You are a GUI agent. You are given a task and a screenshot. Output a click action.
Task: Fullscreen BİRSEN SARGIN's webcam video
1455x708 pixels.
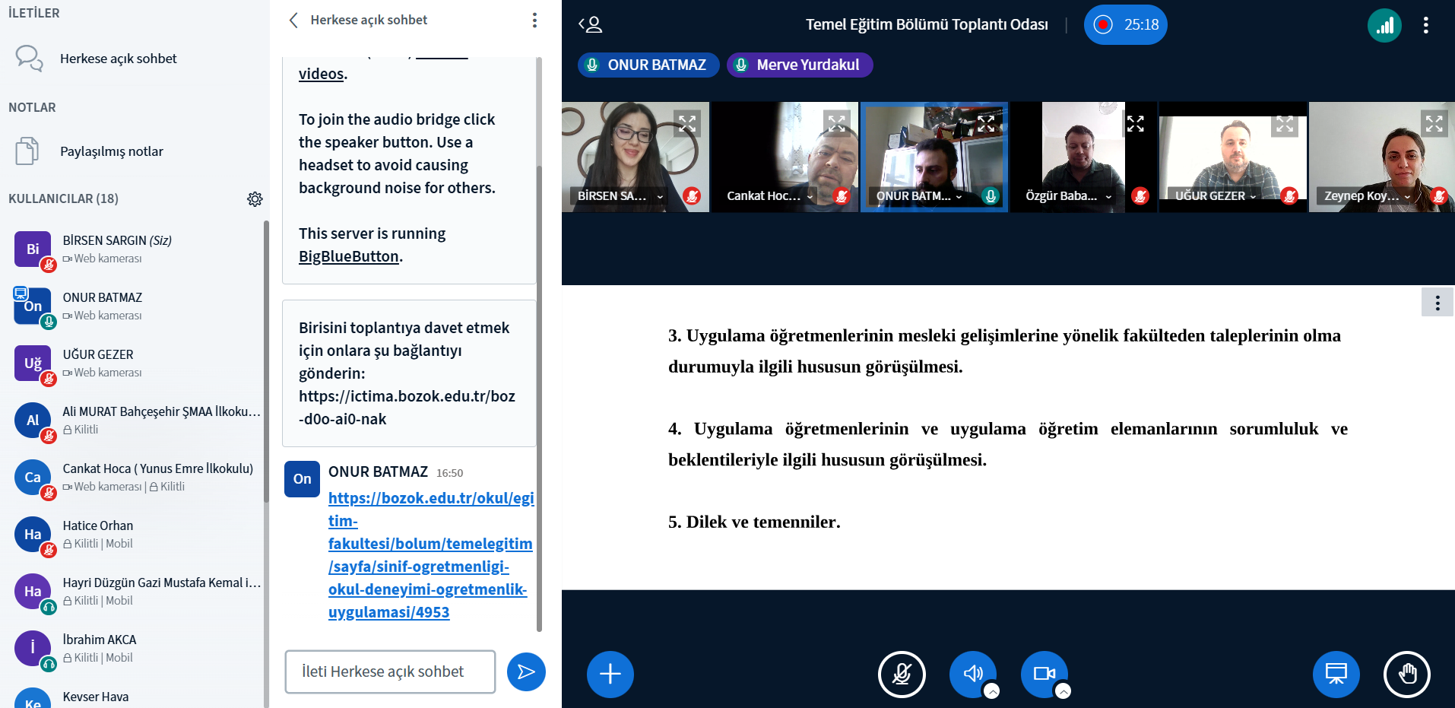coord(687,123)
